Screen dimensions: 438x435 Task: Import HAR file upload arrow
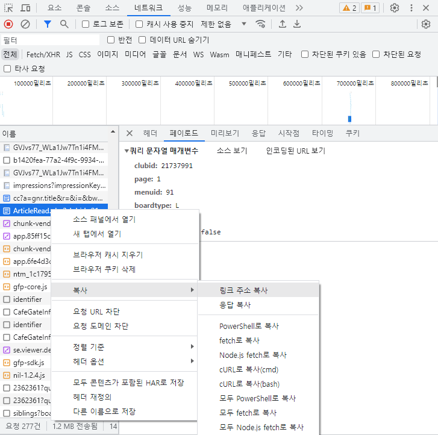pyautogui.click(x=283, y=24)
